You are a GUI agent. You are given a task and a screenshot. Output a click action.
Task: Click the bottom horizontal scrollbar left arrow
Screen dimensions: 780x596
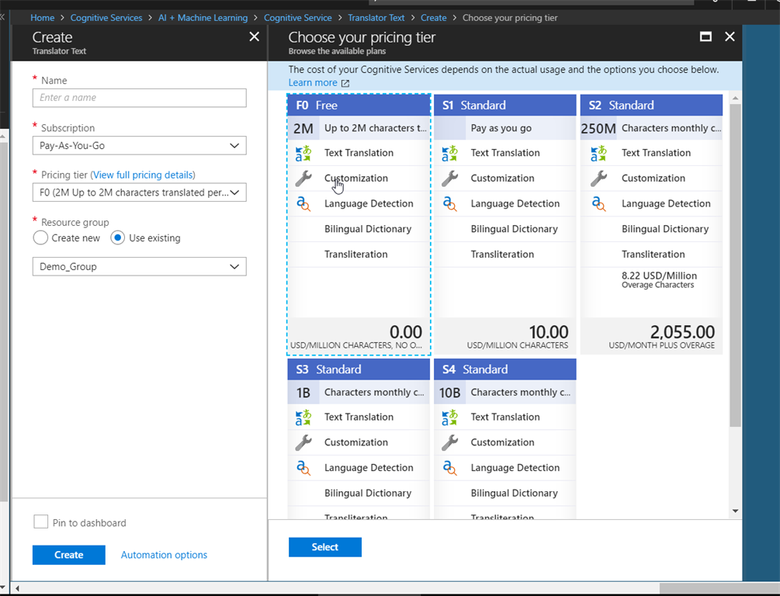pos(17,588)
